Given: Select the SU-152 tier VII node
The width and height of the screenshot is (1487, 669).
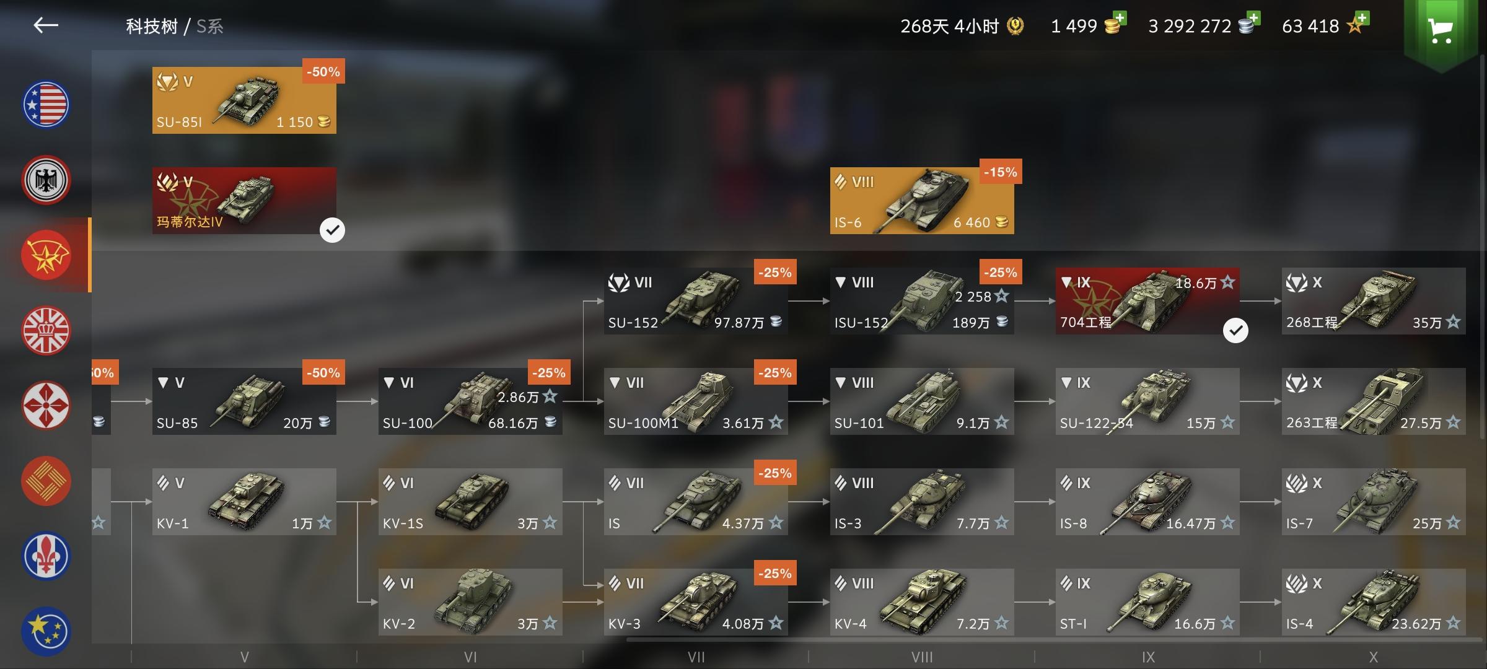Looking at the screenshot, I should tap(696, 301).
